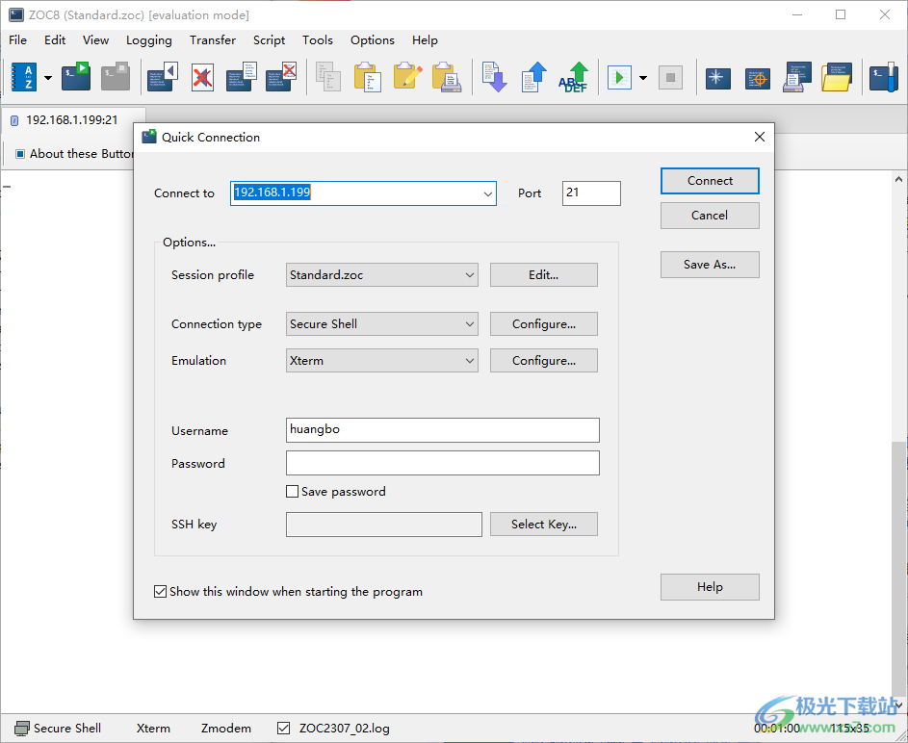Open the host directory address book icon
Viewport: 908px width, 743px height.
pos(23,77)
